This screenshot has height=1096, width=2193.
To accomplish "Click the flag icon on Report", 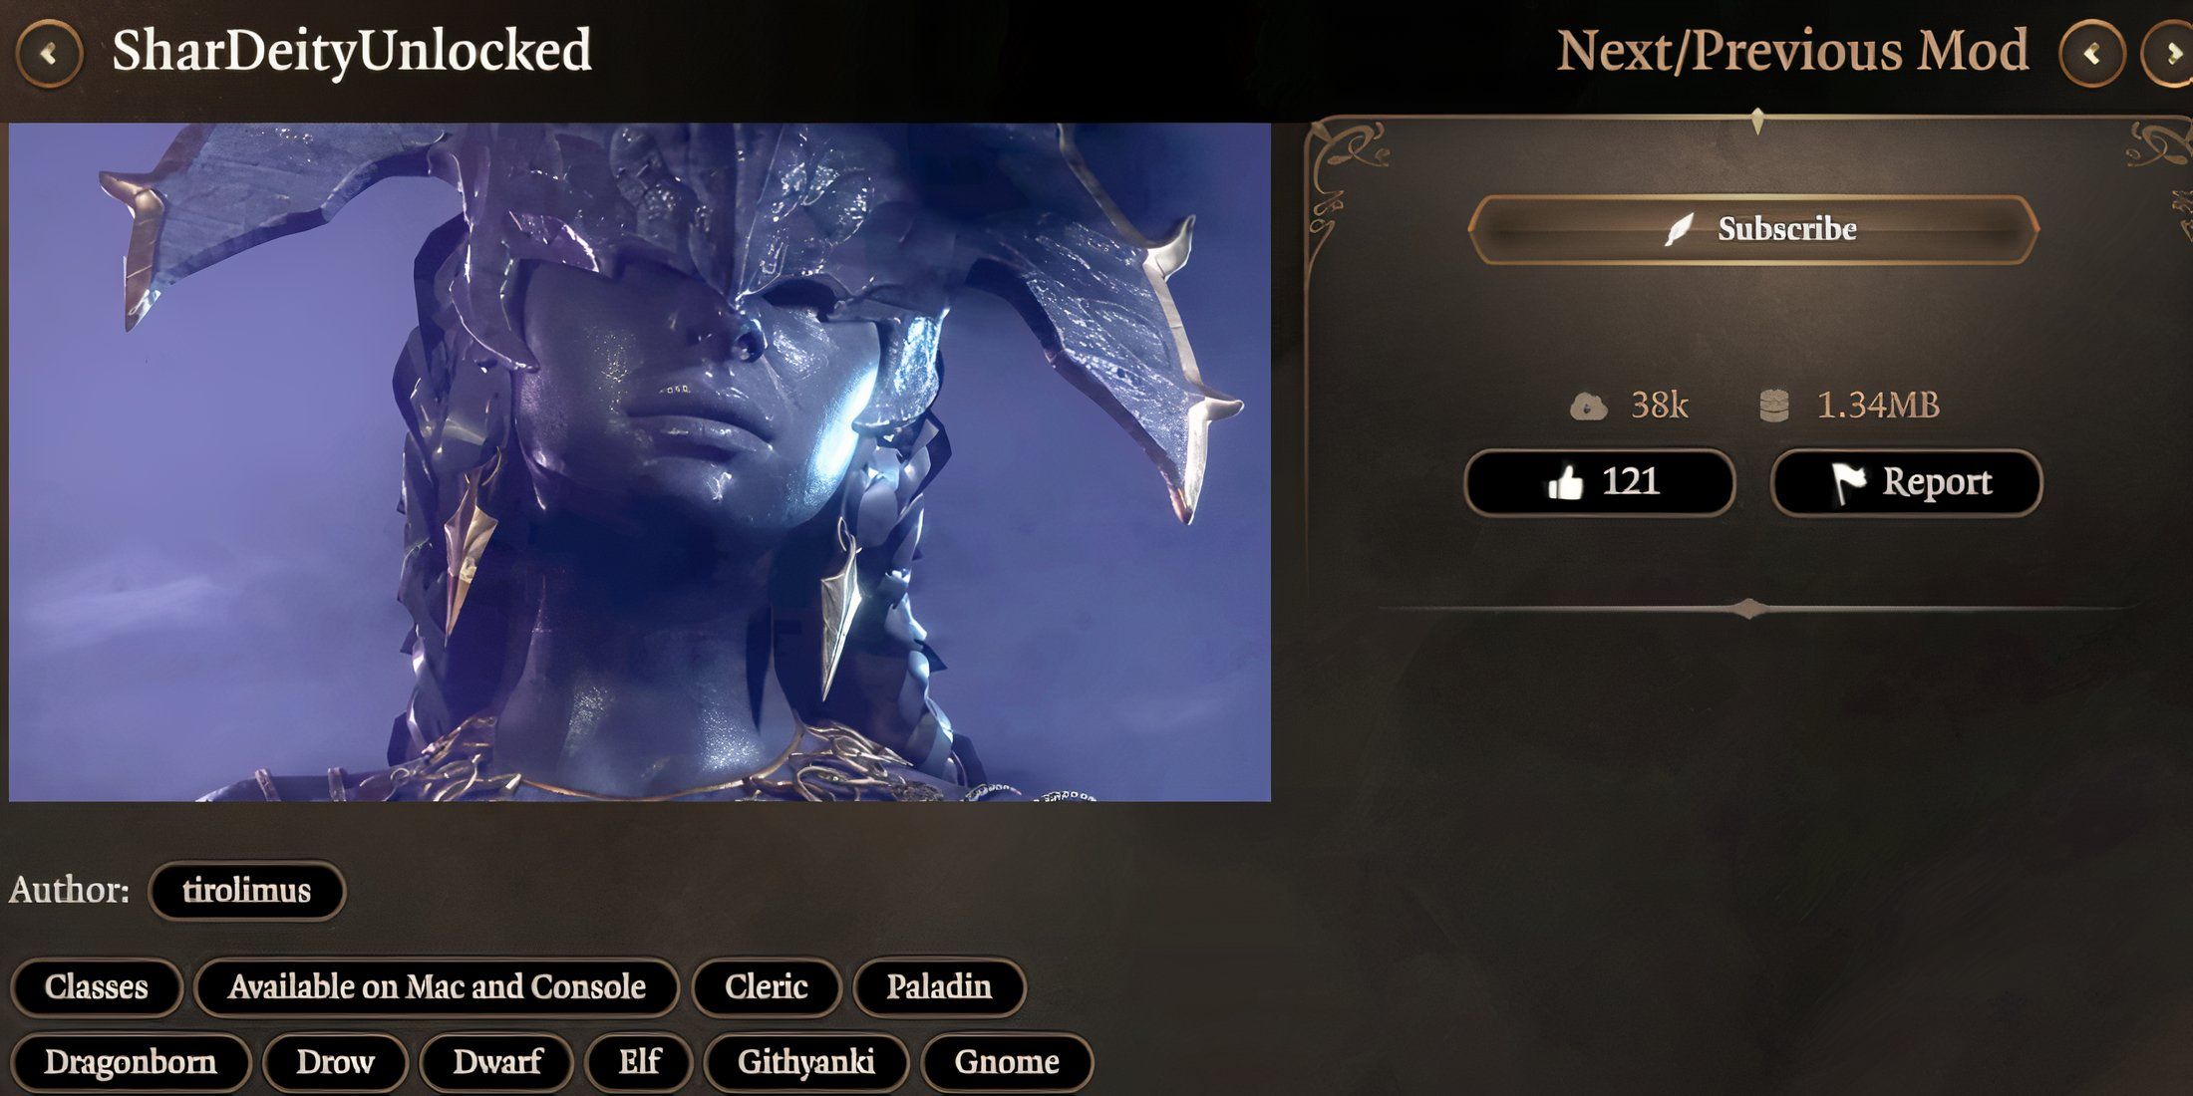I will pos(1849,483).
